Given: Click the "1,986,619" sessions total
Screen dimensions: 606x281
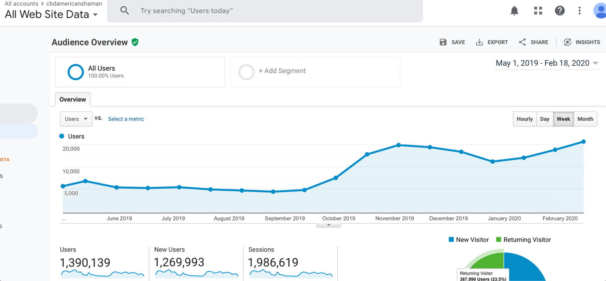Looking at the screenshot, I should [273, 263].
